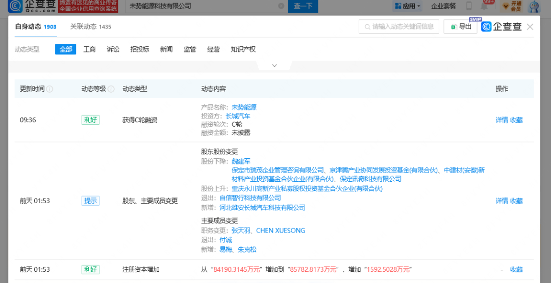This screenshot has width=551, height=283.
Task: Click 利好 tag in 注册资本增加 row
Action: click(x=91, y=270)
